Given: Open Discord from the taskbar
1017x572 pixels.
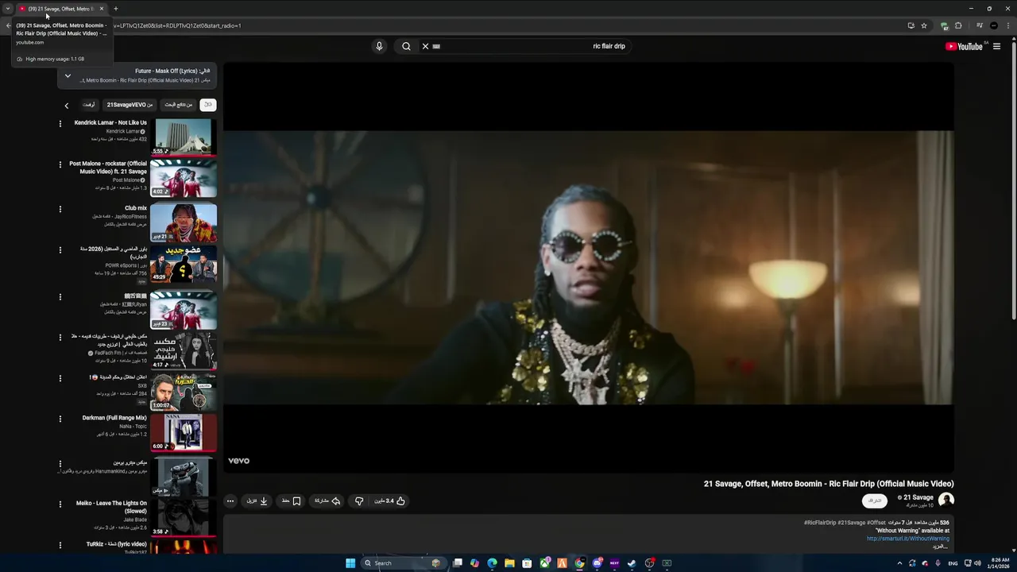Looking at the screenshot, I should [597, 563].
